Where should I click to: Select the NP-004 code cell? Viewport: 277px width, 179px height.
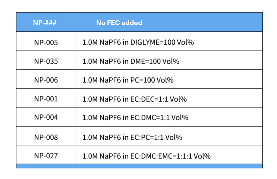pos(46,118)
